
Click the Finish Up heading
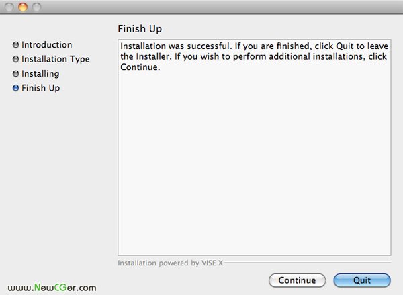tap(140, 29)
